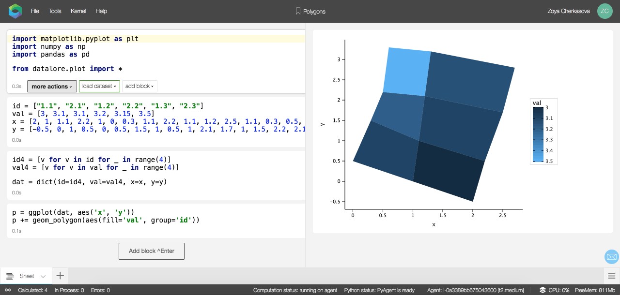Click the sheet list icon on Sheet tab
620x295 pixels.
10,276
